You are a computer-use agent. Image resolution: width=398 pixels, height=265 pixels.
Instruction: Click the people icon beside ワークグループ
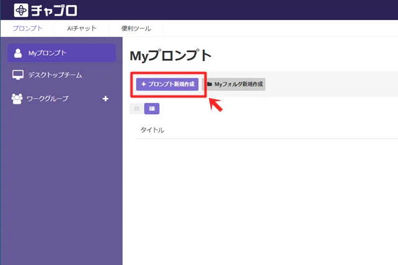tap(17, 99)
